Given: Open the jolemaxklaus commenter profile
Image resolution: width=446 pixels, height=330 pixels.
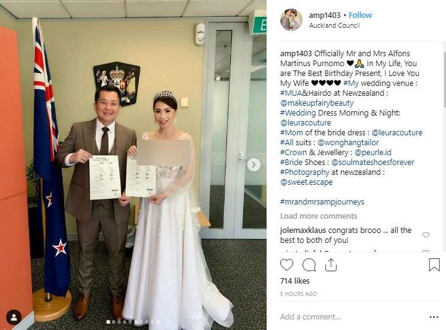Looking at the screenshot, I should point(303,230).
